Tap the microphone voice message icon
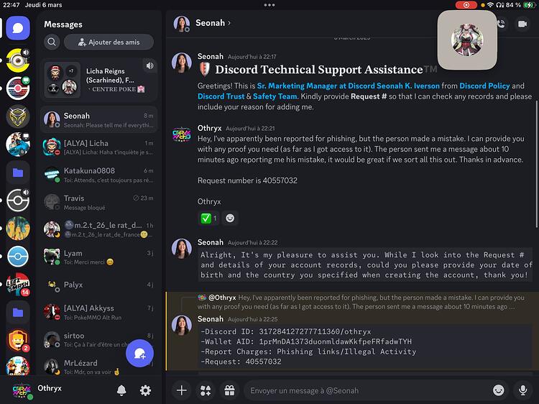This screenshot has height=404, width=539. pos(523,390)
